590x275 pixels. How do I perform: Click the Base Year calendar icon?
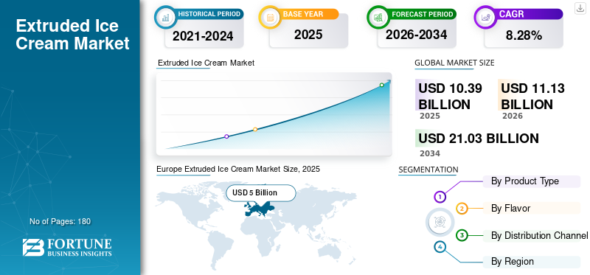(270, 17)
